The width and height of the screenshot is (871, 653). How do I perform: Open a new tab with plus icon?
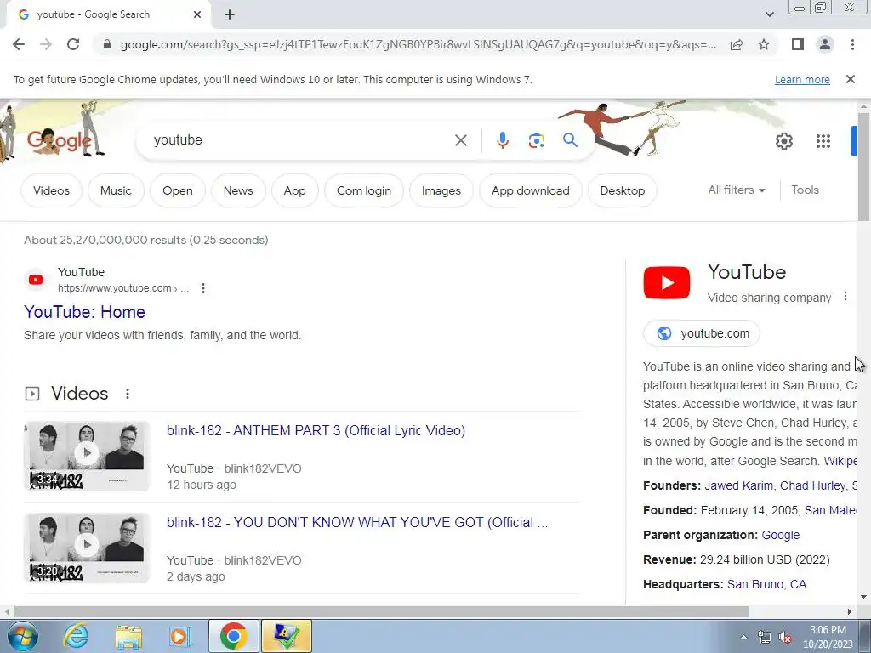(230, 14)
